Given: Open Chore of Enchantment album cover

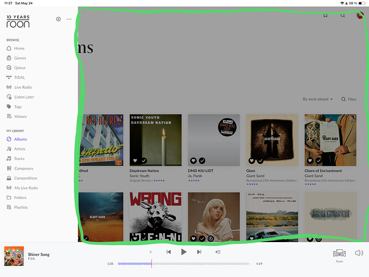Looking at the screenshot, I should click(x=330, y=140).
